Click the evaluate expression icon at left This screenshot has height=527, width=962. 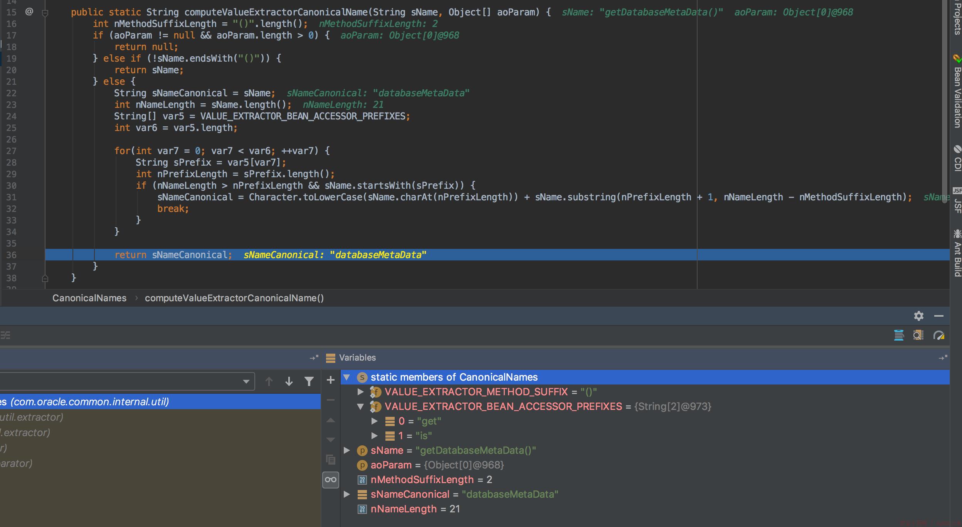[x=5, y=335]
